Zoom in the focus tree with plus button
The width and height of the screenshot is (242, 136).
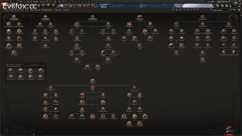(235, 10)
